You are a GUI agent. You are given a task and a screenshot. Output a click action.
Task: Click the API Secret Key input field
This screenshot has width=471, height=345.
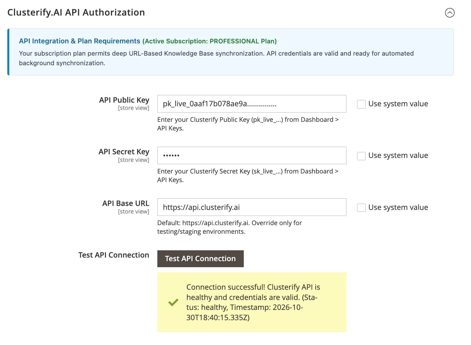pos(252,155)
